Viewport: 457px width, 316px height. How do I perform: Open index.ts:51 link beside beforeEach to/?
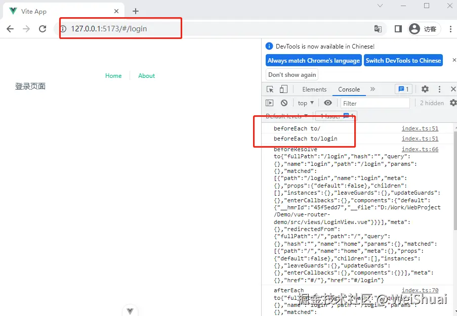coord(420,128)
